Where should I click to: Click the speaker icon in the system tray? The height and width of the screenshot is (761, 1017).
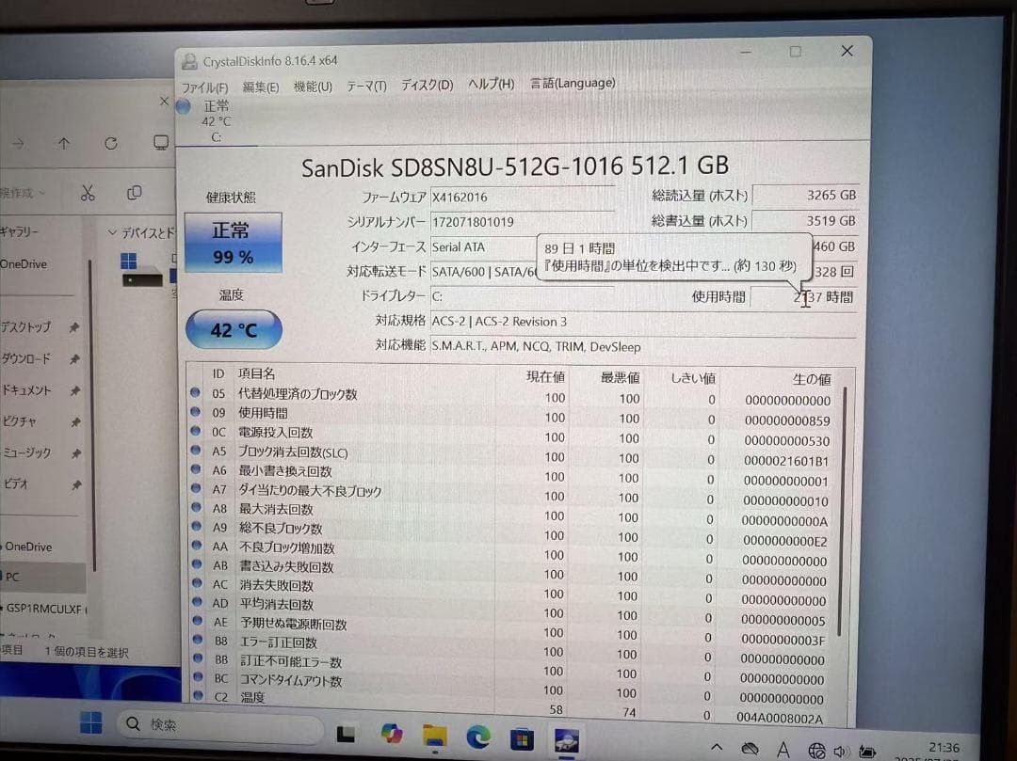[843, 750]
